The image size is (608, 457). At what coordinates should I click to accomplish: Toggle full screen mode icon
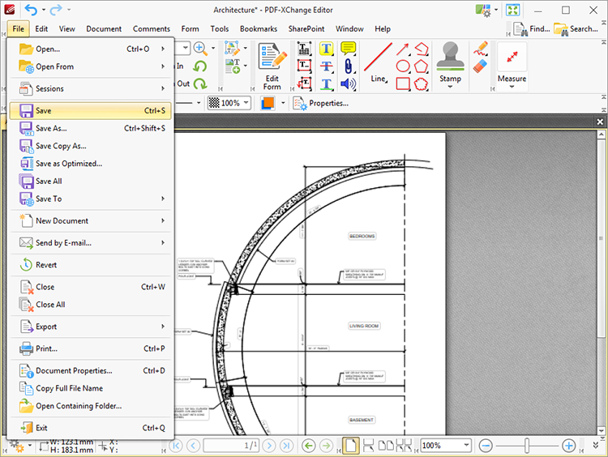(x=512, y=10)
